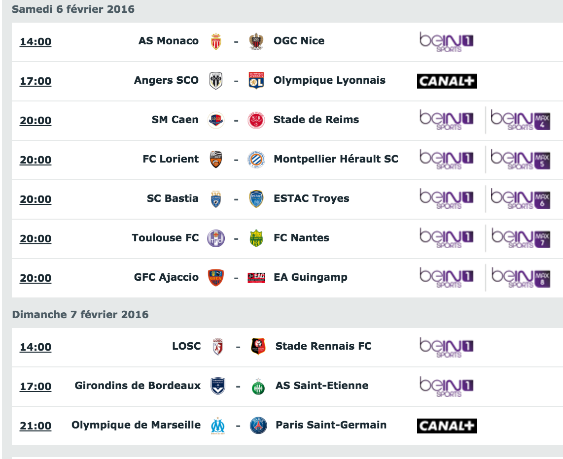Click the Olympique de Marseille crest
Viewport: 563px width, 459px height.
[x=218, y=426]
